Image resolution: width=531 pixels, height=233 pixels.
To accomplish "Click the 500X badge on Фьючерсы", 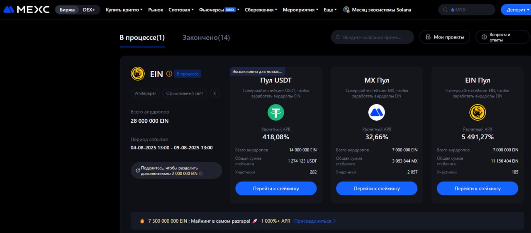I will click(230, 9).
